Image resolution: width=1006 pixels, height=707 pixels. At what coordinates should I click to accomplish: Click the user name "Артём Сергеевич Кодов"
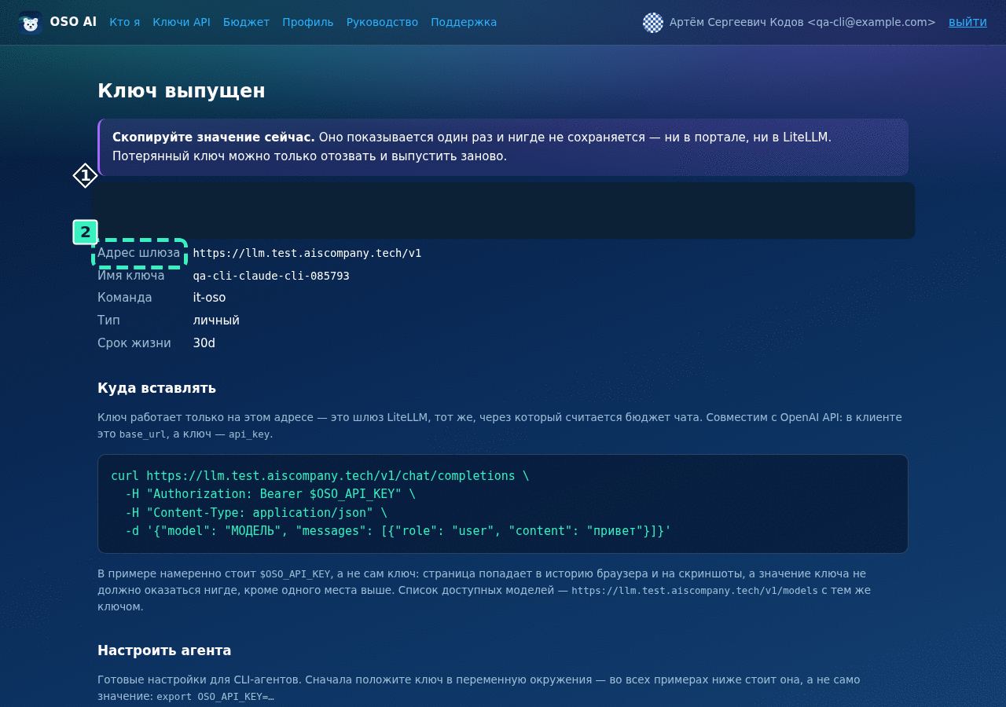736,22
